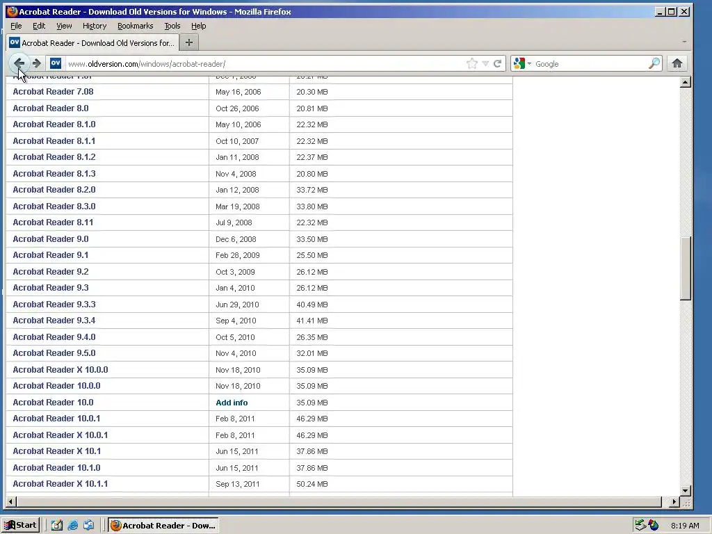712x534 pixels.
Task: Click the OV site identity icon in address bar
Action: [56, 63]
